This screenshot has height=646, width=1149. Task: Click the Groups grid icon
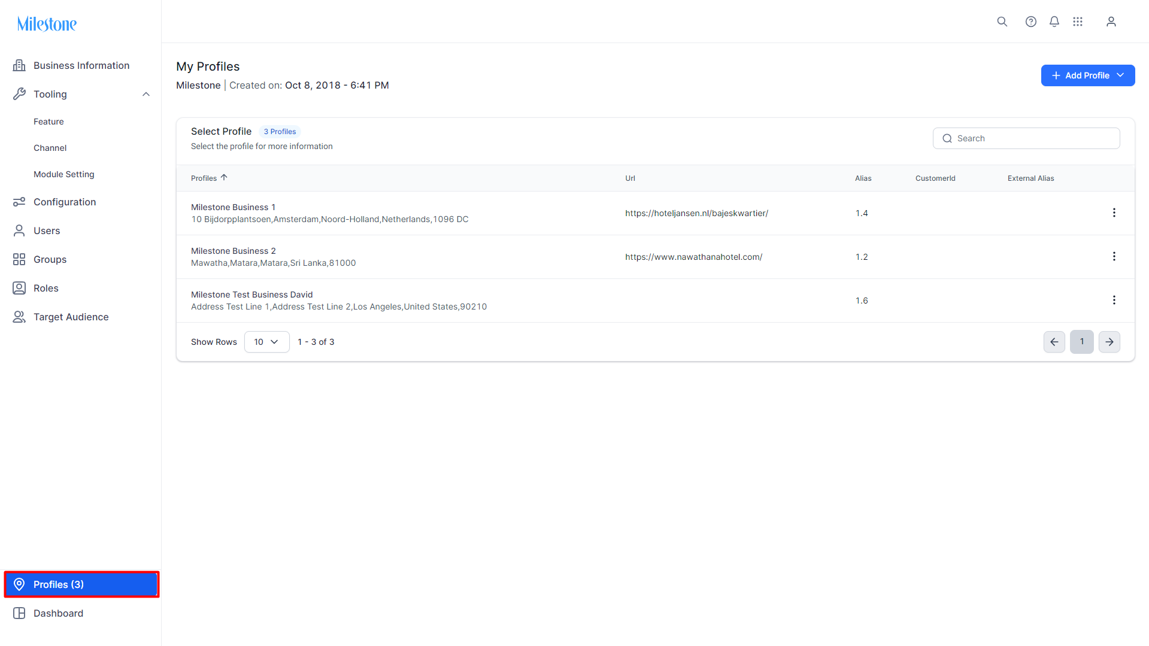pos(19,259)
